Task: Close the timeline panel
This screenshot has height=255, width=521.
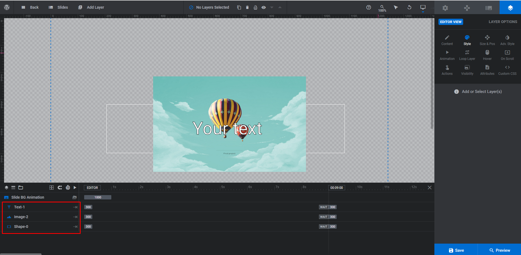Action: click(430, 188)
